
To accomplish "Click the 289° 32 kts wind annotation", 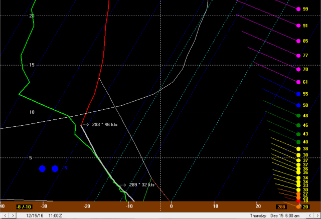I will pyautogui.click(x=142, y=185).
